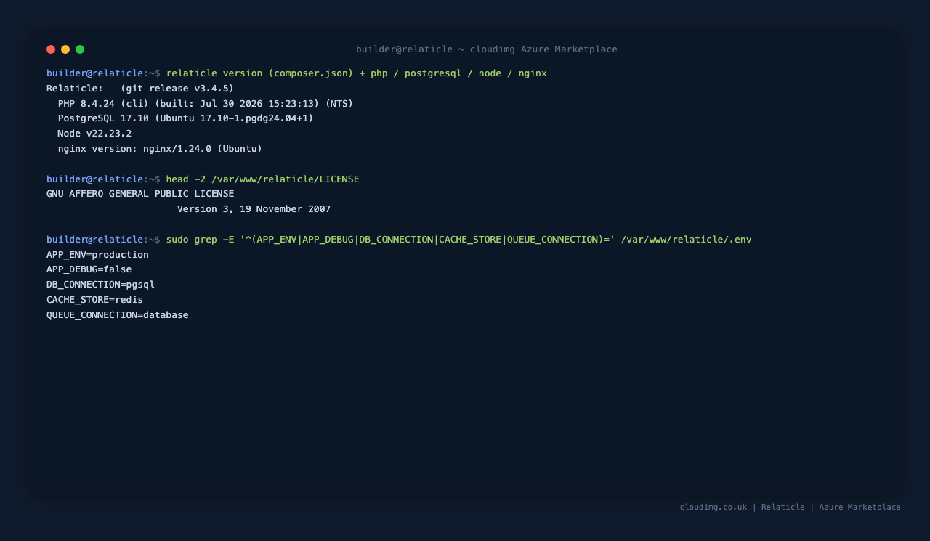Select the CACHE_STORE=redis line
This screenshot has width=930, height=541.
pos(94,300)
